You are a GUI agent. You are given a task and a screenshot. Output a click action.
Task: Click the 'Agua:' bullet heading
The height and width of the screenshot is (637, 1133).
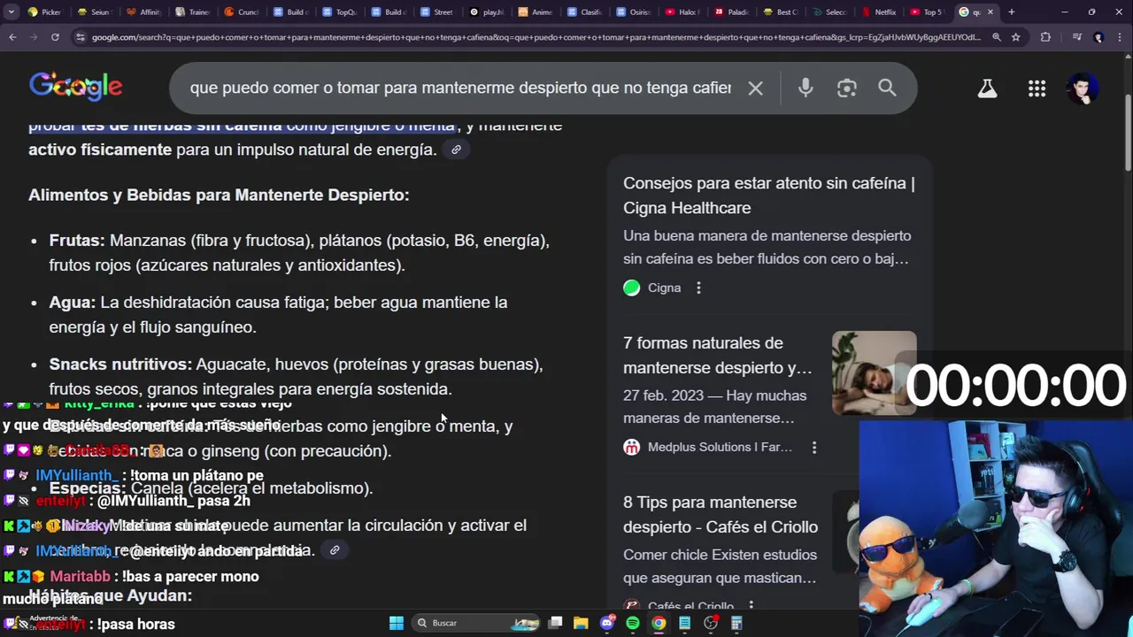pos(73,303)
